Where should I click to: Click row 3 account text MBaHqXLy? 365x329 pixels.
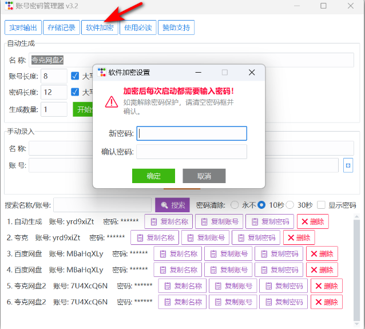tap(85, 254)
